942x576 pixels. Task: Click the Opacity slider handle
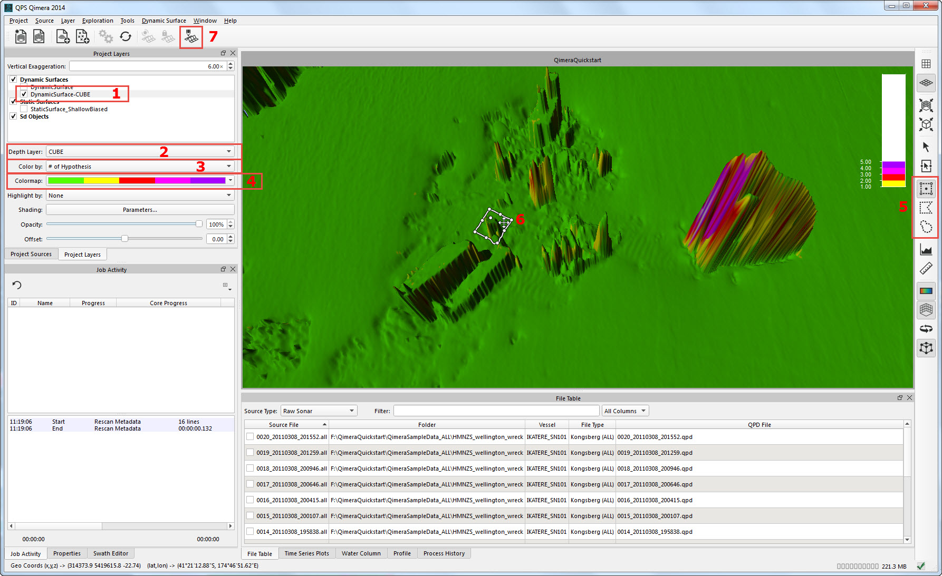coord(199,224)
